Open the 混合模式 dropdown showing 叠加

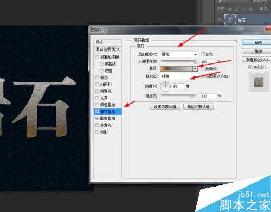coord(179,54)
